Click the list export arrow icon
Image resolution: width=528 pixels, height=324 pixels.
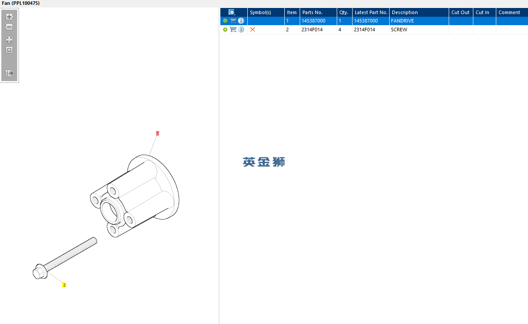[9, 73]
